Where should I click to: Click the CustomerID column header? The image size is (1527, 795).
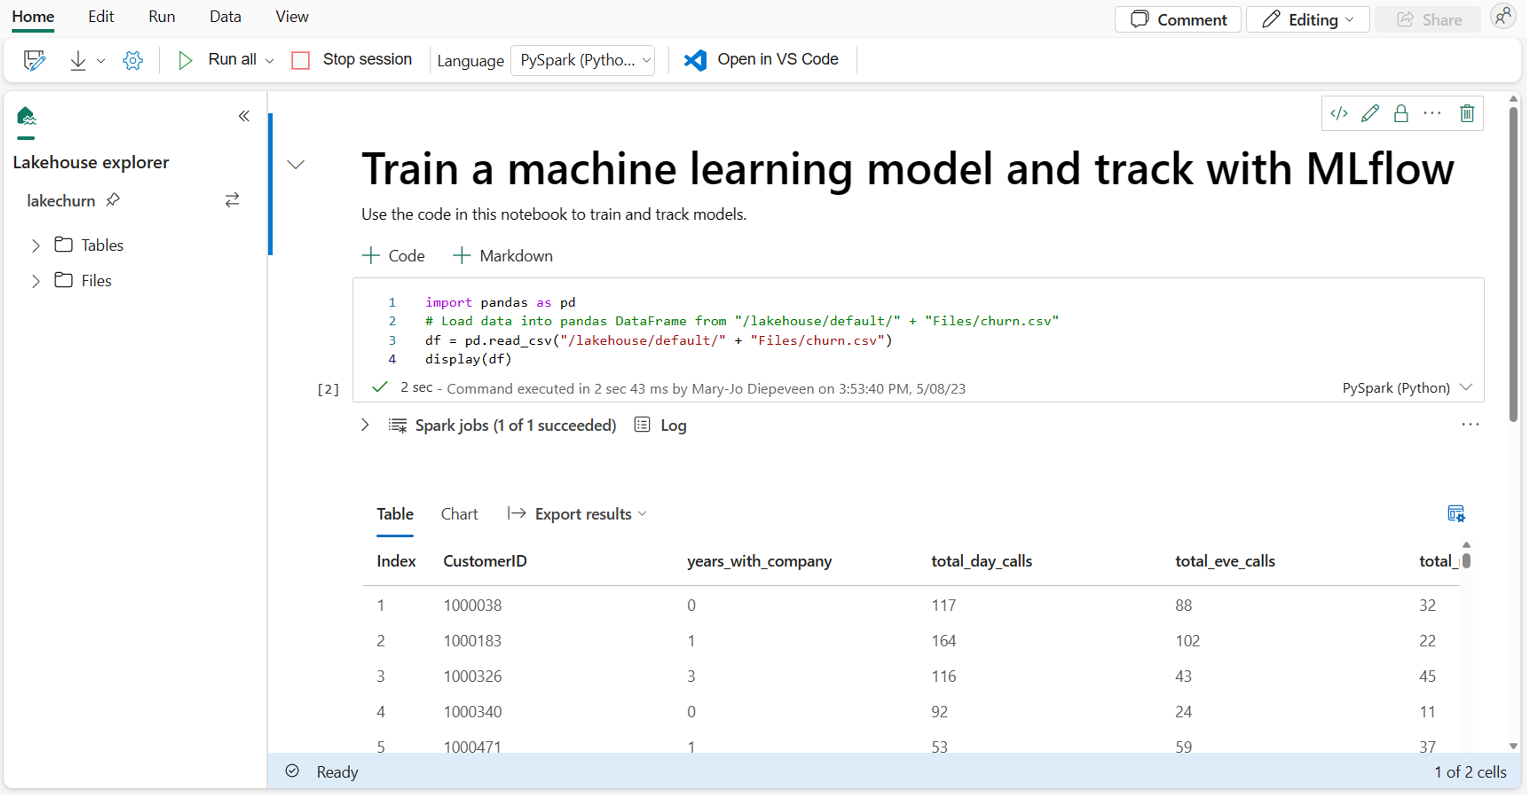[x=485, y=561]
